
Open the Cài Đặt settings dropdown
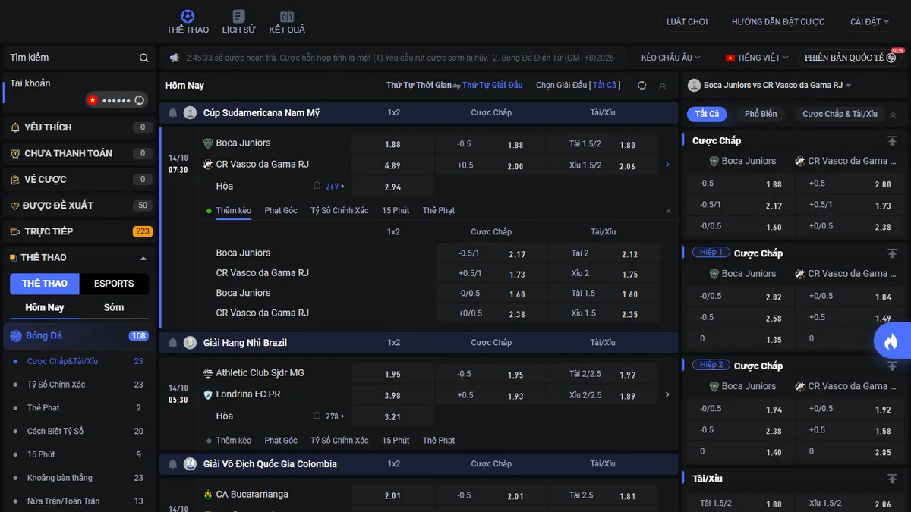coord(869,22)
